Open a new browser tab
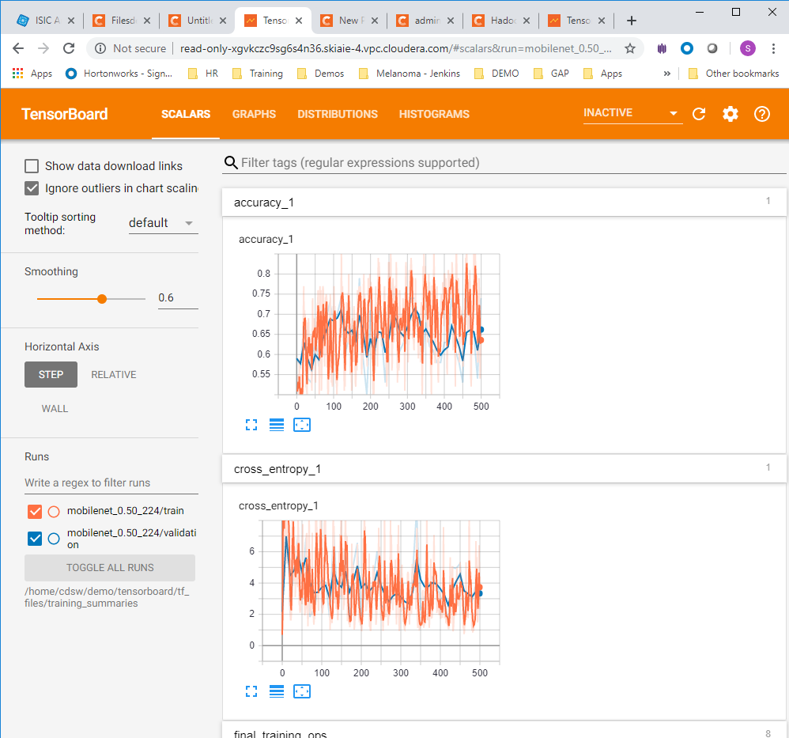The height and width of the screenshot is (738, 789). (x=632, y=21)
